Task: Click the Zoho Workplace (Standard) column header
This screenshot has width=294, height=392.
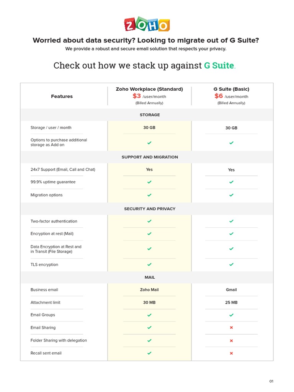Action: click(x=149, y=89)
